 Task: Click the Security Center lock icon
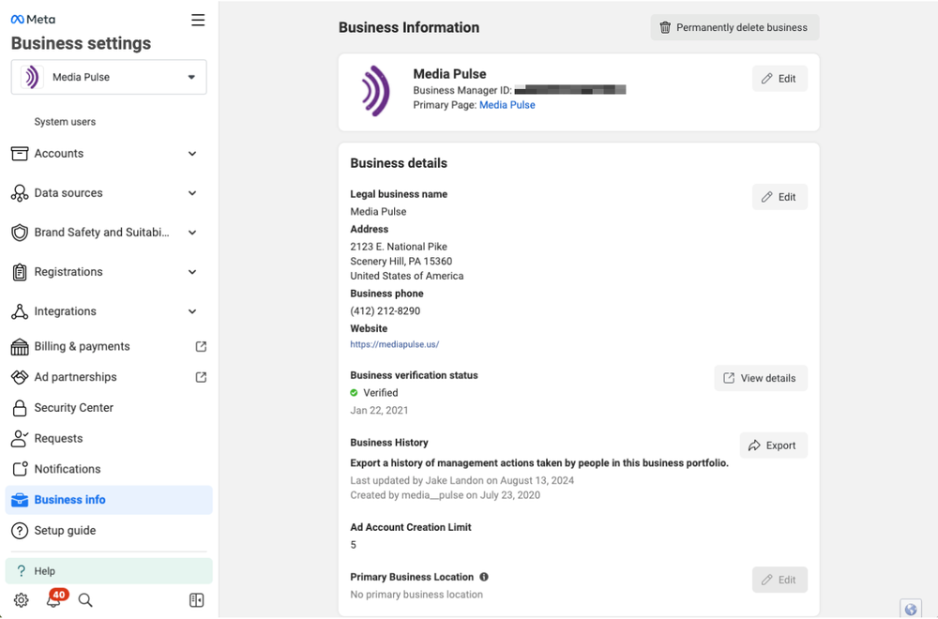coord(20,408)
